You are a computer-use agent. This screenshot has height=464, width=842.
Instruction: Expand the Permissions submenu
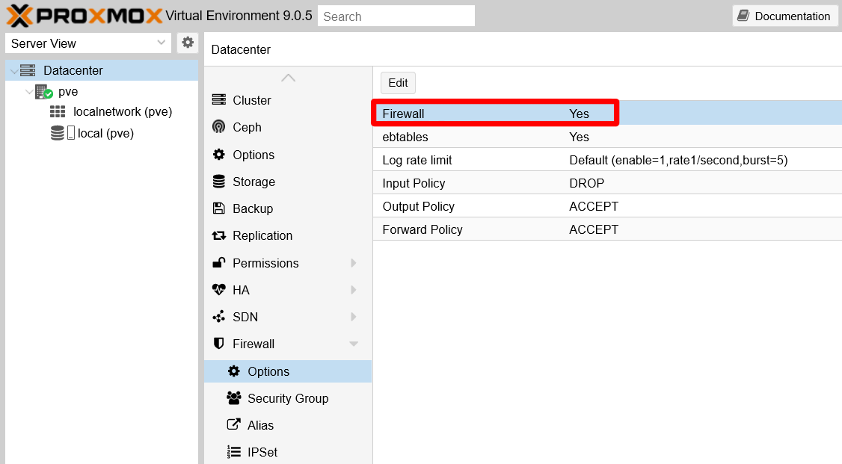pyautogui.click(x=353, y=262)
